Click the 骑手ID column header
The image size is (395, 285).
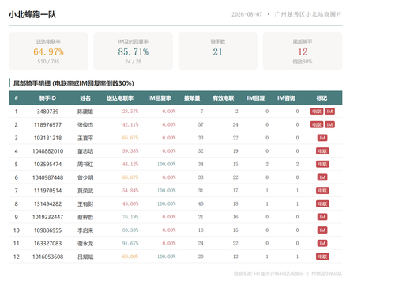click(47, 98)
